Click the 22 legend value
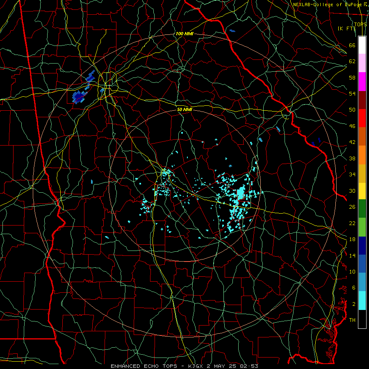369x369 pixels. click(x=352, y=223)
